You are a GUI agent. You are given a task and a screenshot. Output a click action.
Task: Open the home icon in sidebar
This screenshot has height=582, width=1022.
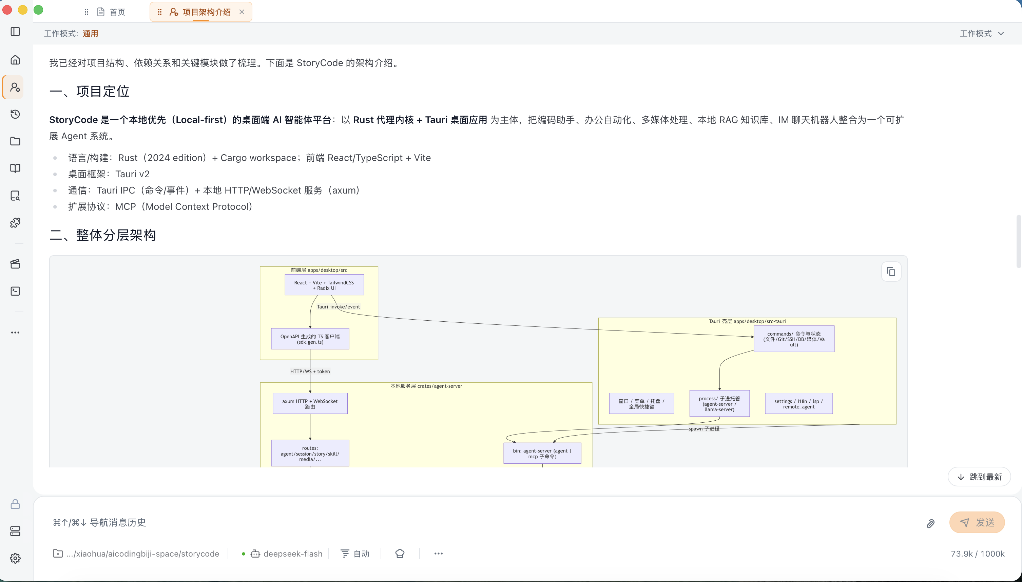point(15,60)
